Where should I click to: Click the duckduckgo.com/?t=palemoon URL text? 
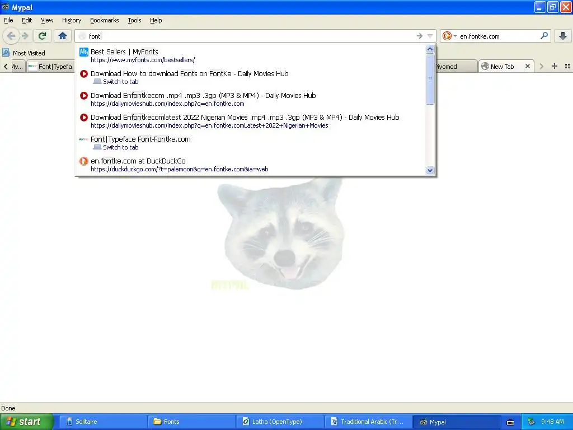[x=180, y=169]
